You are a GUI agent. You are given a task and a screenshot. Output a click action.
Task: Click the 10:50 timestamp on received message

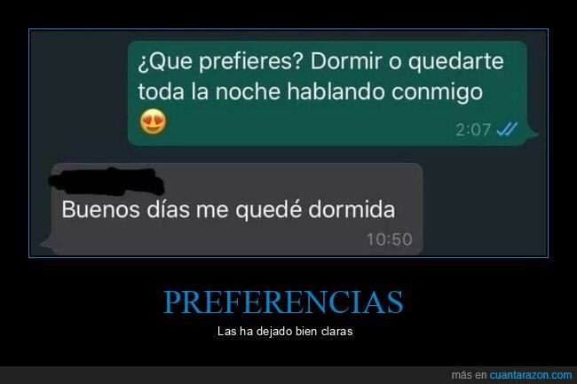(389, 239)
